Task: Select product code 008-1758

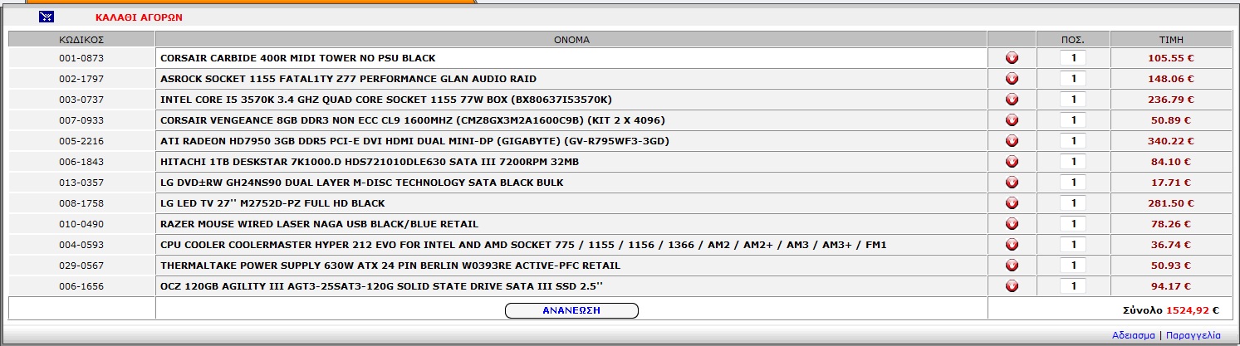Action: (81, 203)
